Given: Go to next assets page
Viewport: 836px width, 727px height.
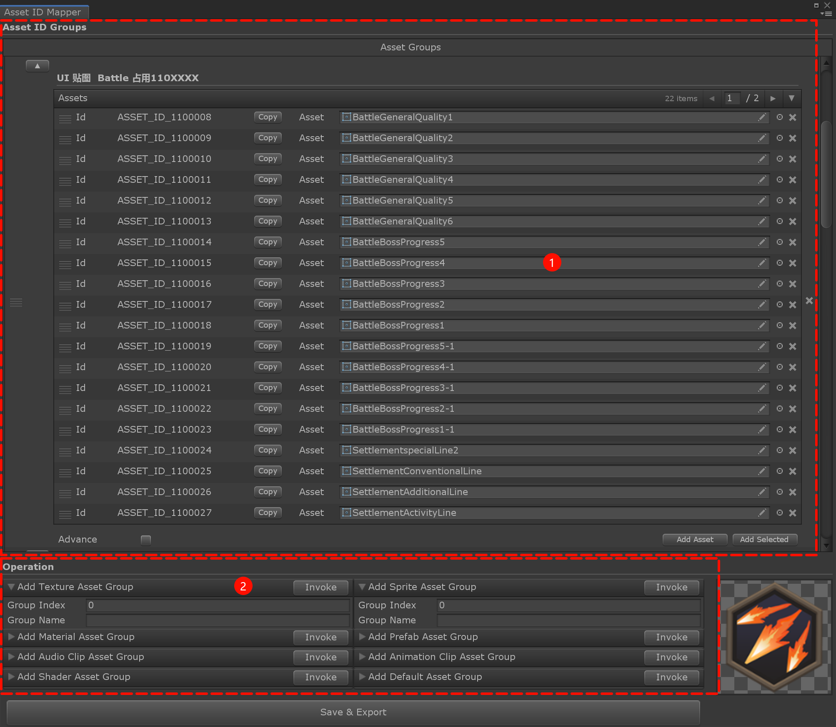Looking at the screenshot, I should tap(773, 99).
